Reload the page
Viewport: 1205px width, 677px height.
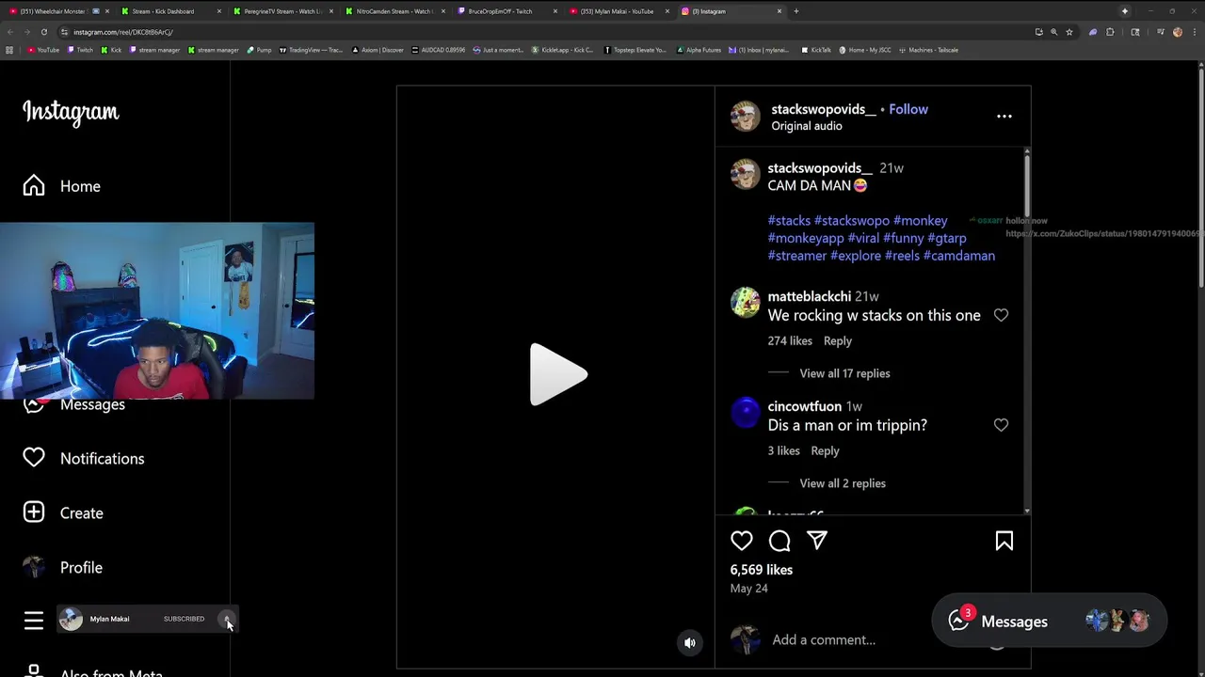point(43,32)
